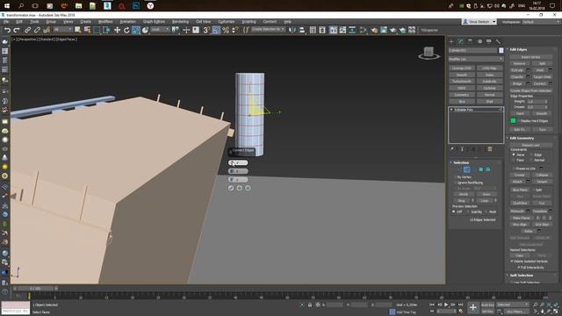Collapse the Edit Geometry rollout
This screenshot has width=562, height=316.
tap(522, 138)
